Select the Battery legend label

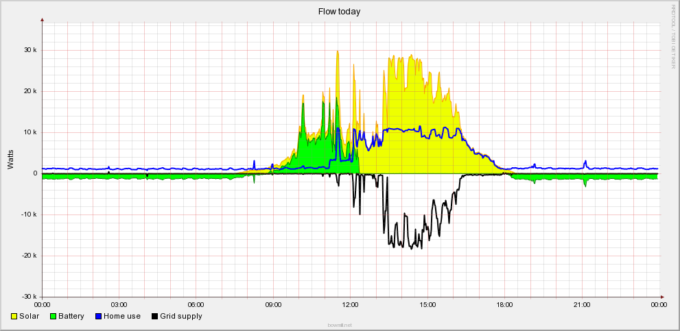(x=71, y=317)
